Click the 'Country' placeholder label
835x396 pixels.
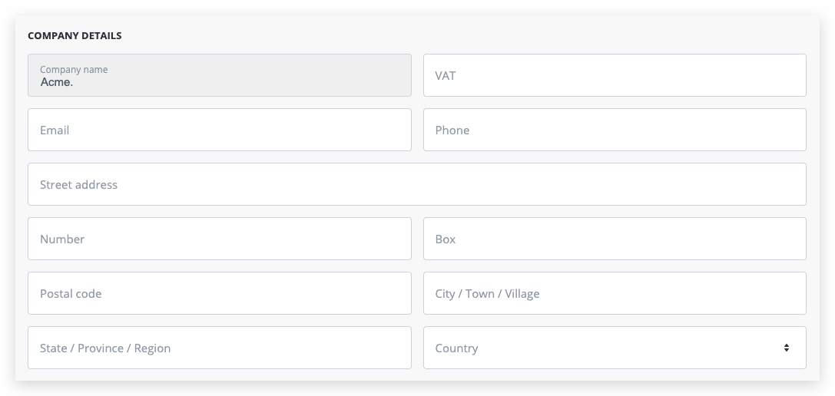coord(456,348)
